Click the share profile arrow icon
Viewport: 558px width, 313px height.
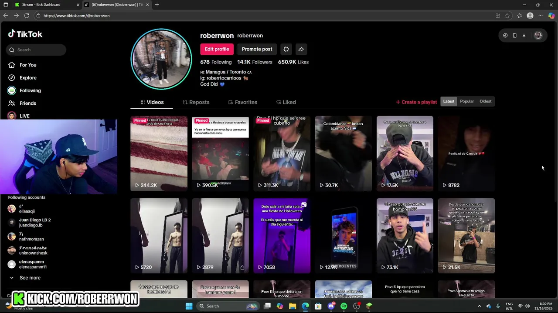click(301, 49)
